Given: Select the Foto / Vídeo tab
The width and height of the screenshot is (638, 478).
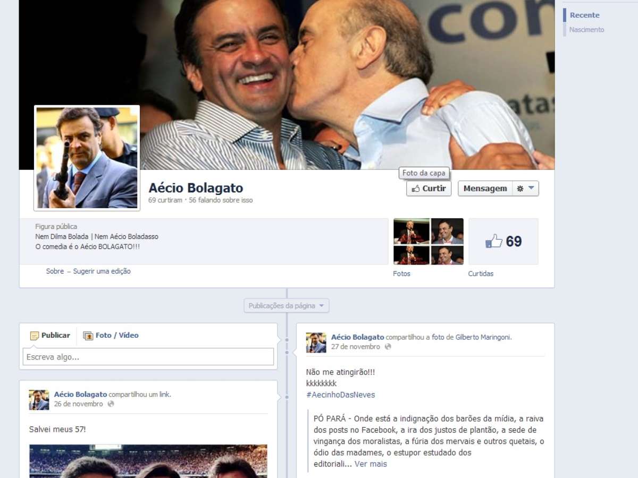Looking at the screenshot, I should pyautogui.click(x=111, y=336).
